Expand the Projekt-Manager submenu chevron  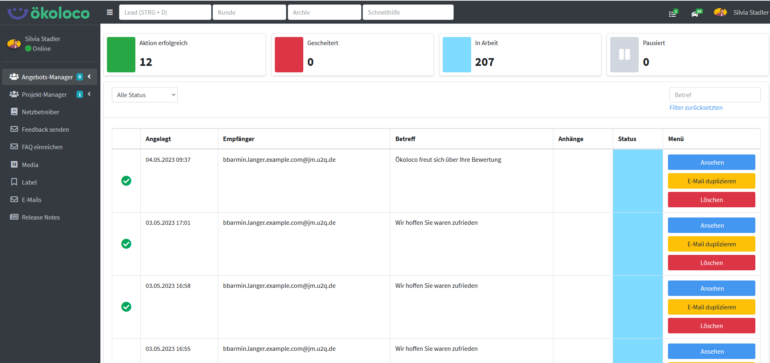pyautogui.click(x=89, y=94)
